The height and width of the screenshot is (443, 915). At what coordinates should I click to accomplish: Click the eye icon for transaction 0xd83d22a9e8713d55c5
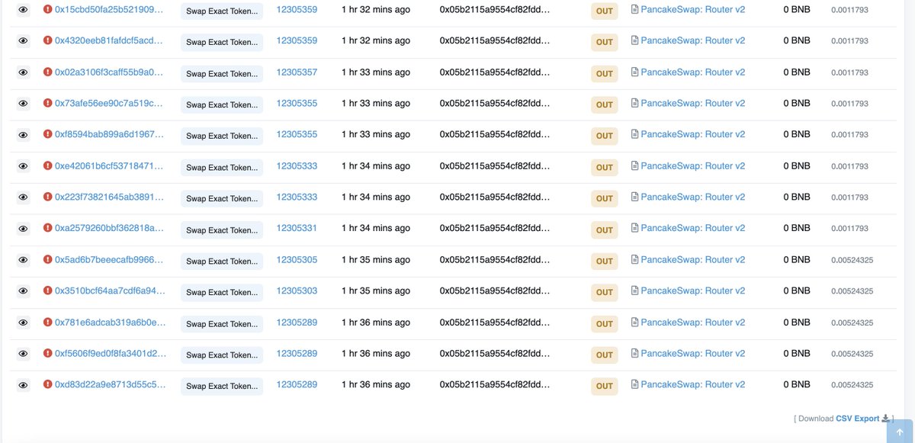(23, 384)
